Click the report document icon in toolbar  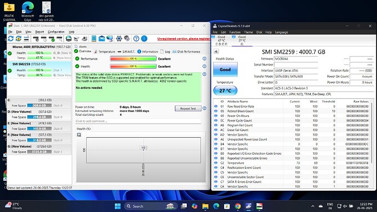point(94,38)
